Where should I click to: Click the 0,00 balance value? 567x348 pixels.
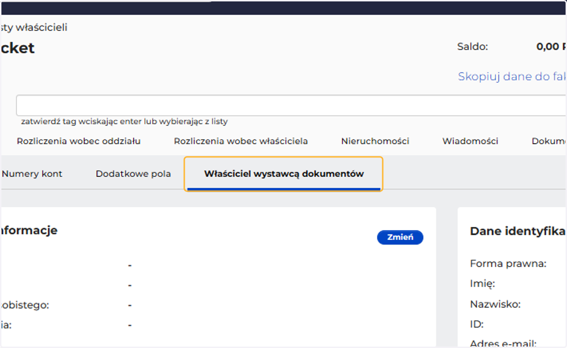551,47
